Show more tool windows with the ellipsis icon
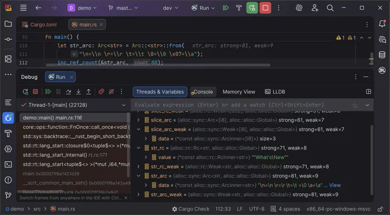 pos(8,75)
